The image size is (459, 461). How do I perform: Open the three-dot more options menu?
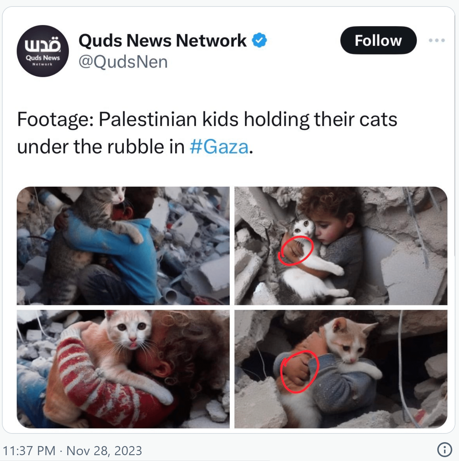(x=437, y=40)
